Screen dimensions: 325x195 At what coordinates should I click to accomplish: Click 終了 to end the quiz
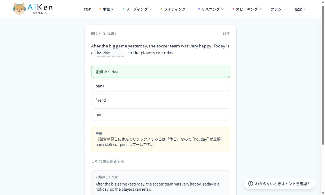click(226, 34)
